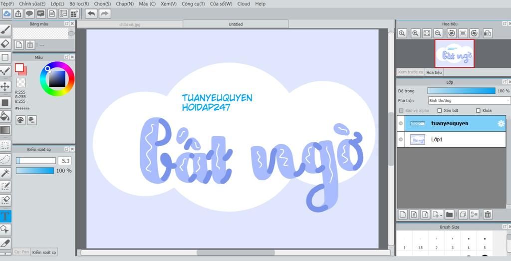Select the Eraser tool
This screenshot has width=511, height=261.
click(5, 43)
